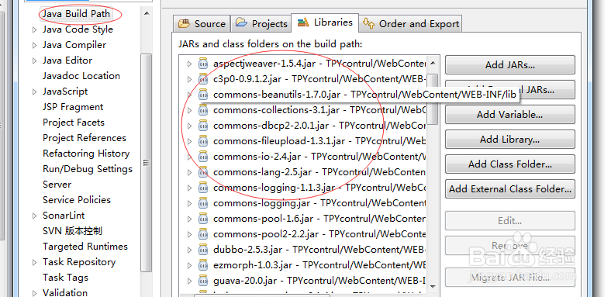The width and height of the screenshot is (611, 297).
Task: Expand the commons-io-2.4.jar entry
Action: [x=189, y=157]
